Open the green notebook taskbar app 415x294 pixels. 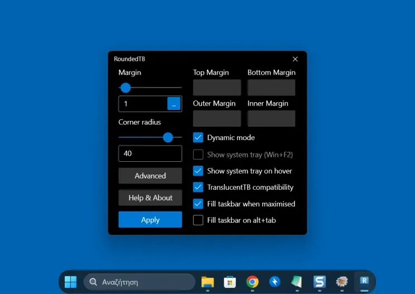coord(297,282)
